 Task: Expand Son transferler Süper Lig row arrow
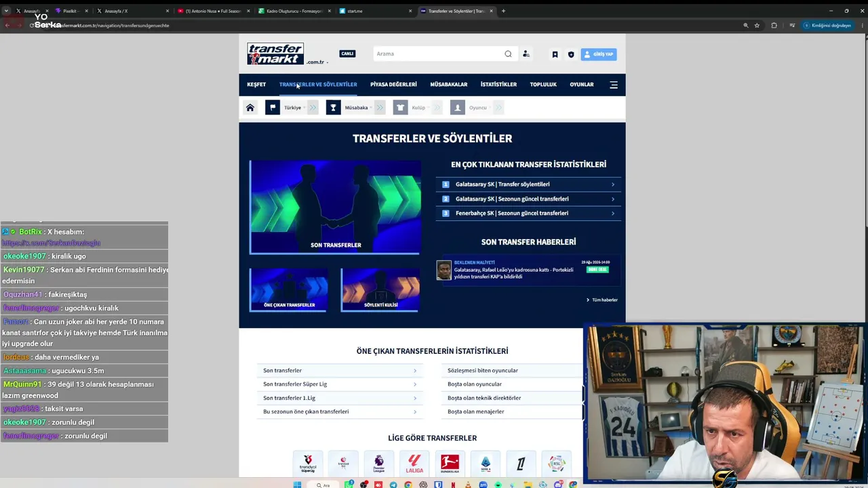coord(415,384)
